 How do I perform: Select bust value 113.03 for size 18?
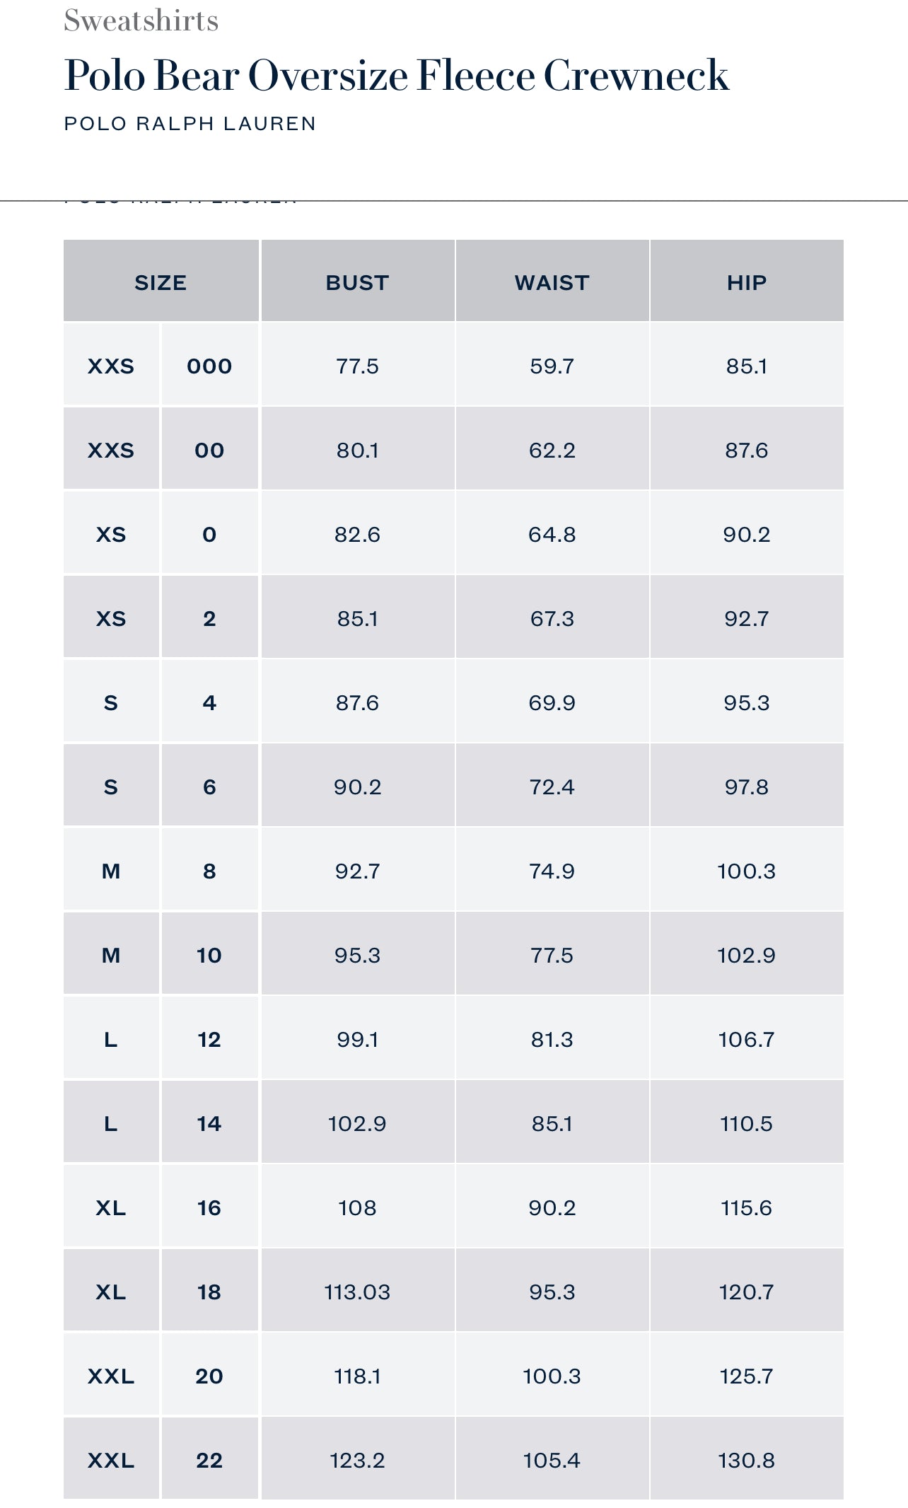[x=357, y=1292]
